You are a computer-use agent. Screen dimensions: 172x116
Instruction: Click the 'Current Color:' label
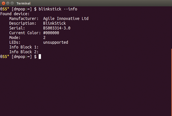pyautogui.click(x=25, y=33)
